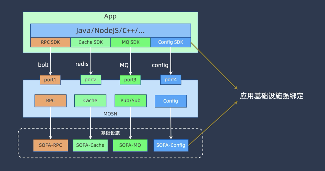This screenshot has height=171, width=325.
Task: Select the port1 box
Action: coord(50,80)
